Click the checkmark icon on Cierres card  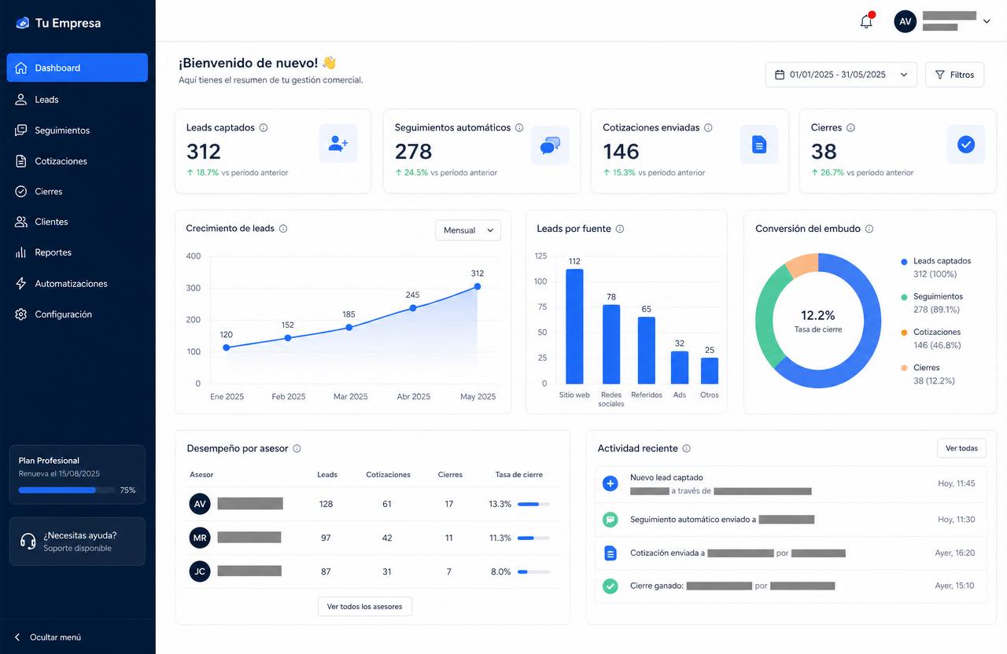(x=966, y=145)
